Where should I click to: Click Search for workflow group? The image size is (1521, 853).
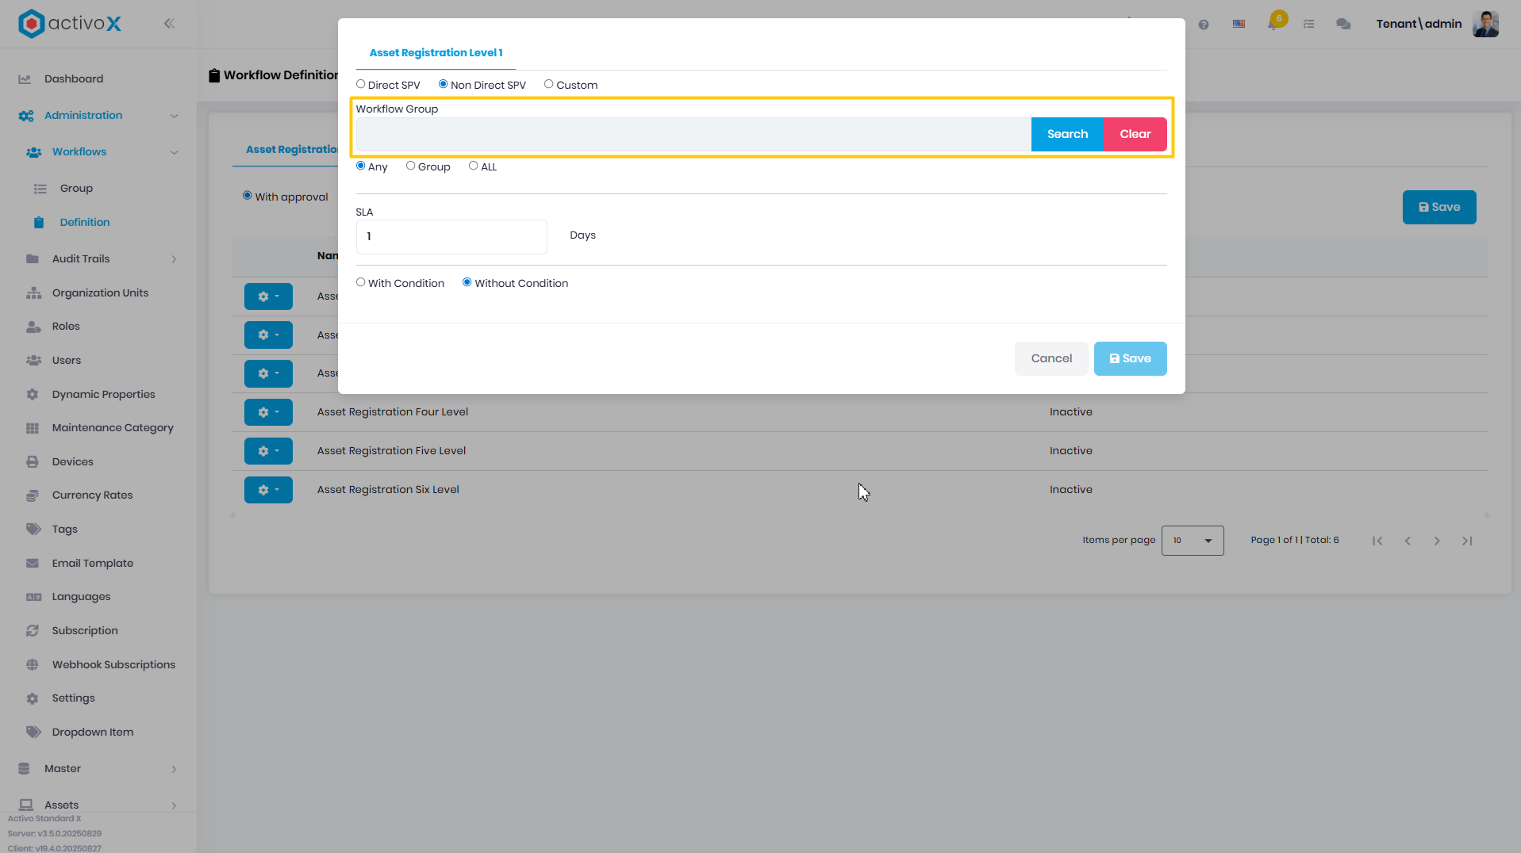point(1067,134)
